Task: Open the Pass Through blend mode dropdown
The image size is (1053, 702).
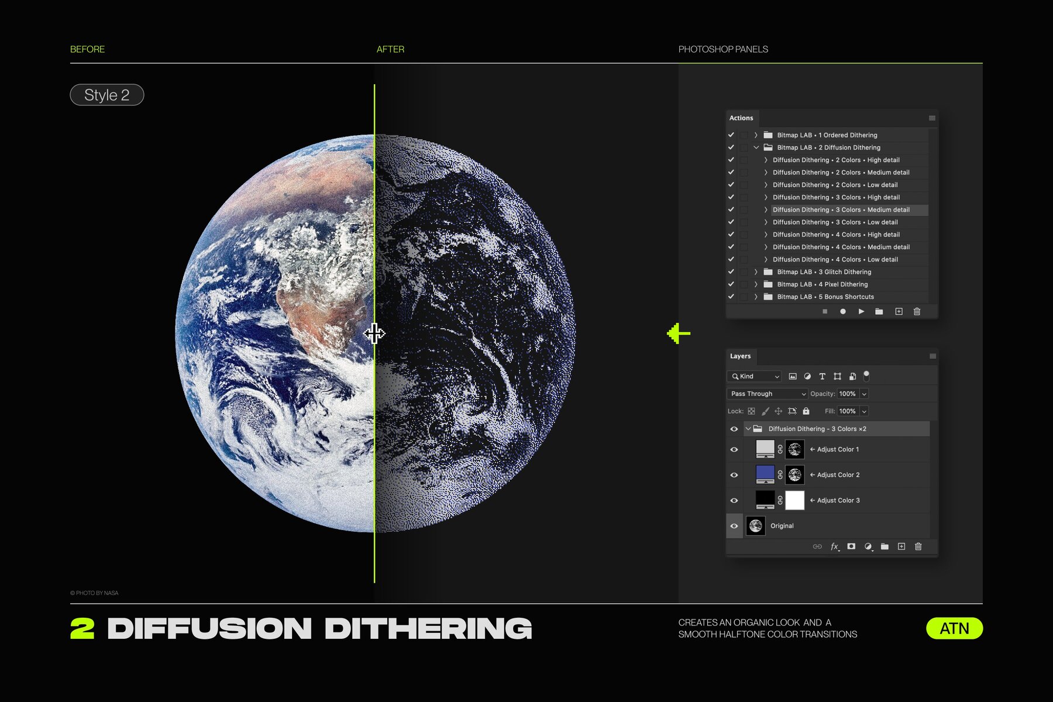Action: pyautogui.click(x=766, y=393)
